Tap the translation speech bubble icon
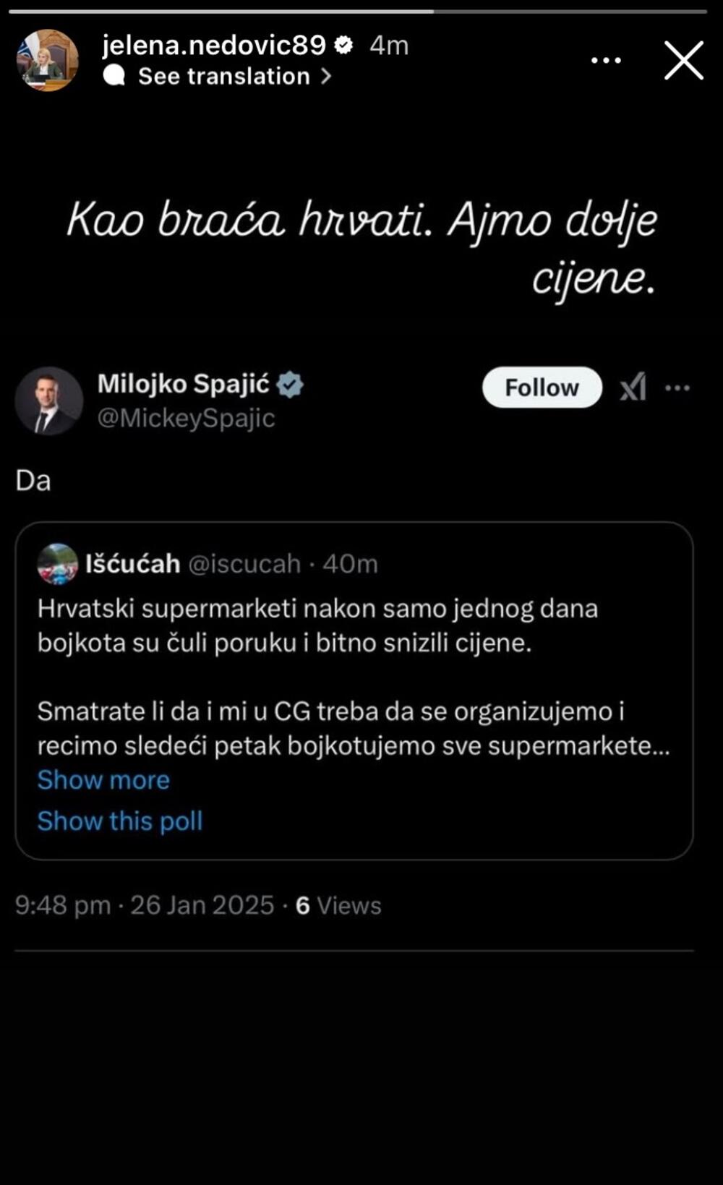The image size is (723, 1185). [114, 76]
